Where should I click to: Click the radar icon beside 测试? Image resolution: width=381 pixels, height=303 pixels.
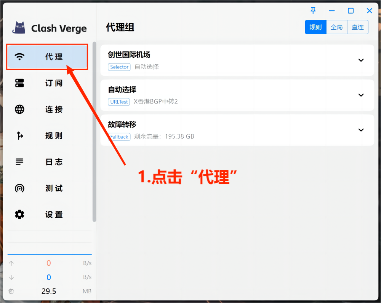19,188
